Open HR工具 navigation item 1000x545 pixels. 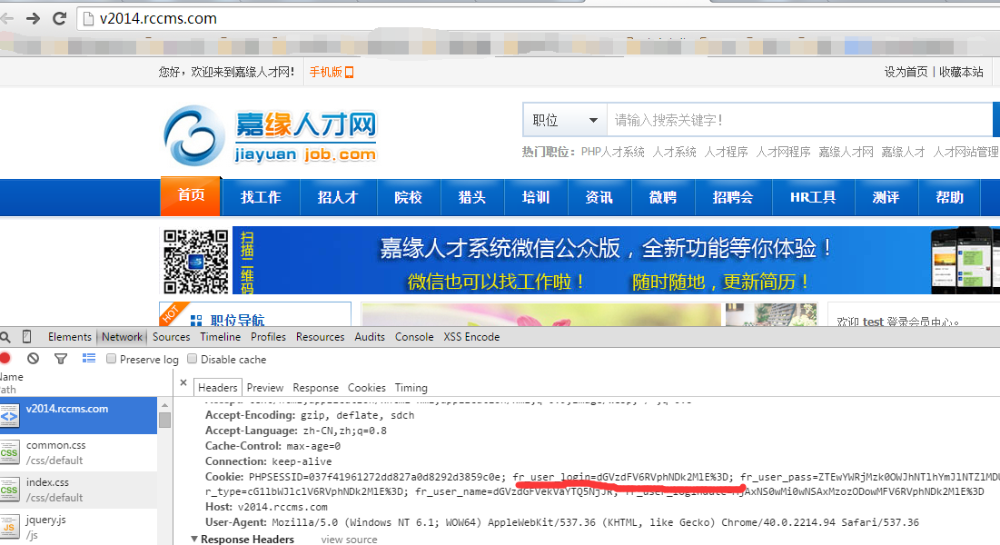(x=813, y=198)
